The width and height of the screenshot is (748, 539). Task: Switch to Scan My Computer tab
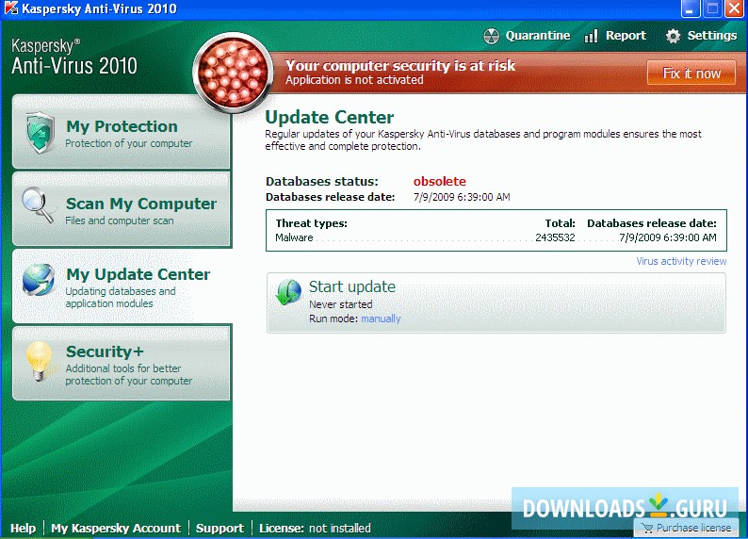point(122,209)
